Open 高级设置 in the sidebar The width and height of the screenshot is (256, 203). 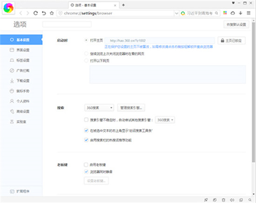21,111
